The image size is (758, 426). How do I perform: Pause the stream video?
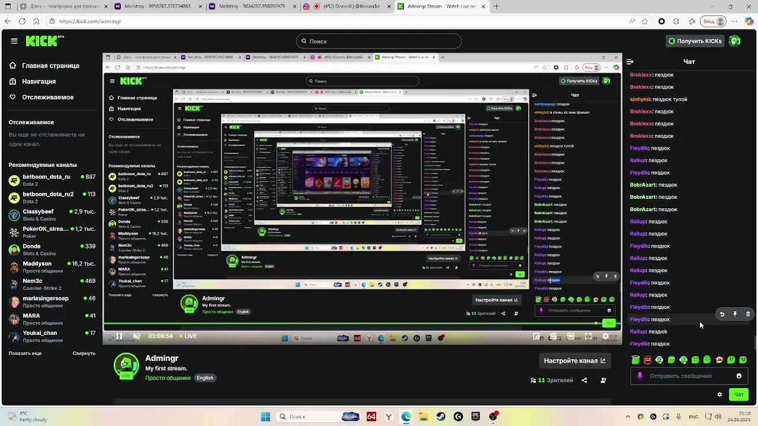click(119, 336)
